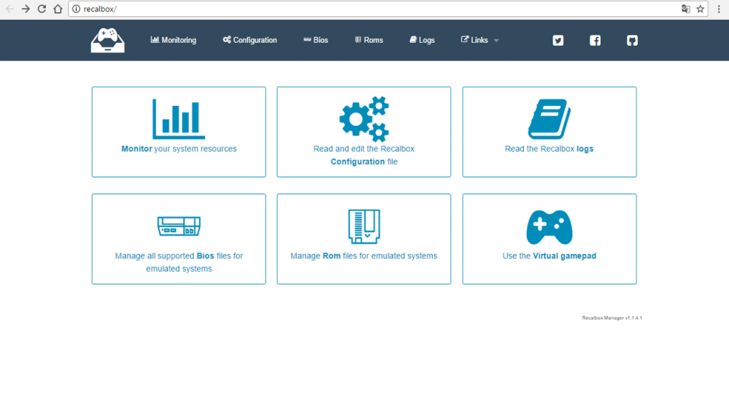Image resolution: width=729 pixels, height=419 pixels.
Task: Click the cartridge Rom icon
Action: (x=364, y=227)
